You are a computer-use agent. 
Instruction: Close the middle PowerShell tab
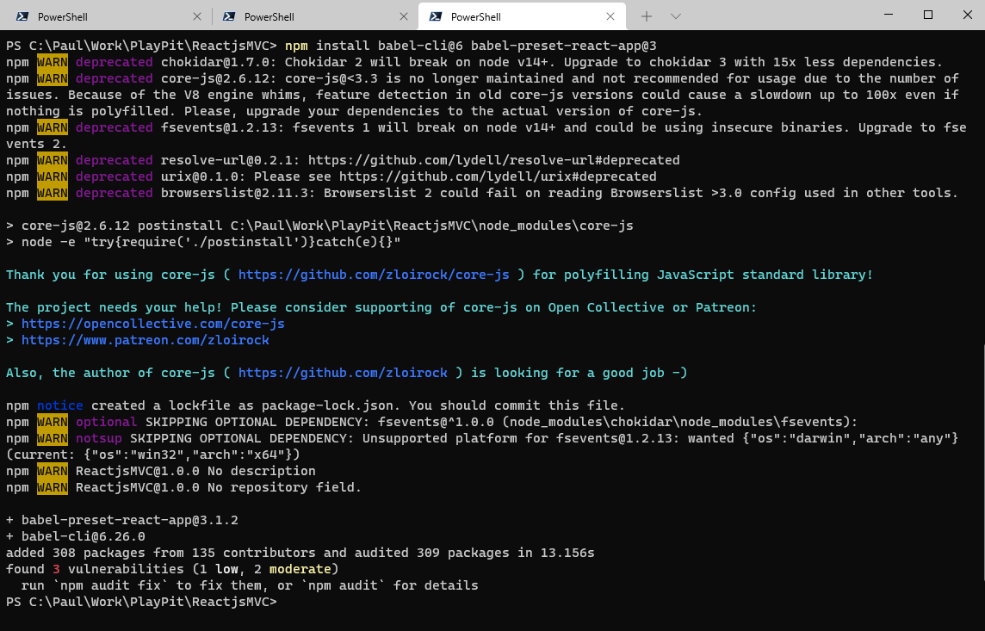pyautogui.click(x=403, y=16)
